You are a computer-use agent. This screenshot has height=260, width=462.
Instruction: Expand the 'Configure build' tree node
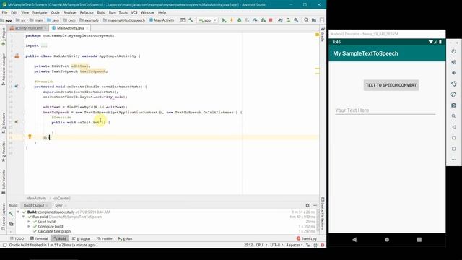[x=29, y=226]
